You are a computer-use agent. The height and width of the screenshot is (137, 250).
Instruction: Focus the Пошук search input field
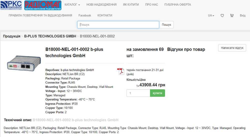pyautogui.click(x=118, y=25)
